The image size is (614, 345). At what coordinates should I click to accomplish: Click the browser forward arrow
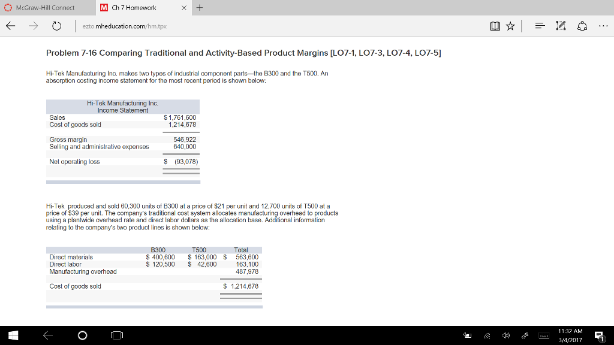coord(34,26)
